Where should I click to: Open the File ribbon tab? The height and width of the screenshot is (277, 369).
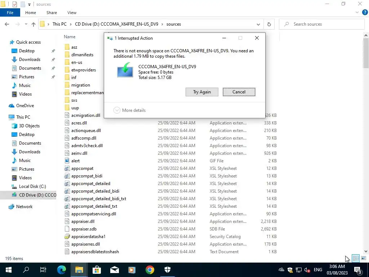10,13
